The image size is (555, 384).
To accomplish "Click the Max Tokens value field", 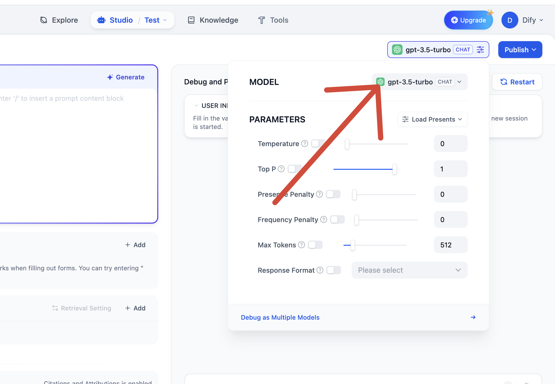I will coord(451,245).
